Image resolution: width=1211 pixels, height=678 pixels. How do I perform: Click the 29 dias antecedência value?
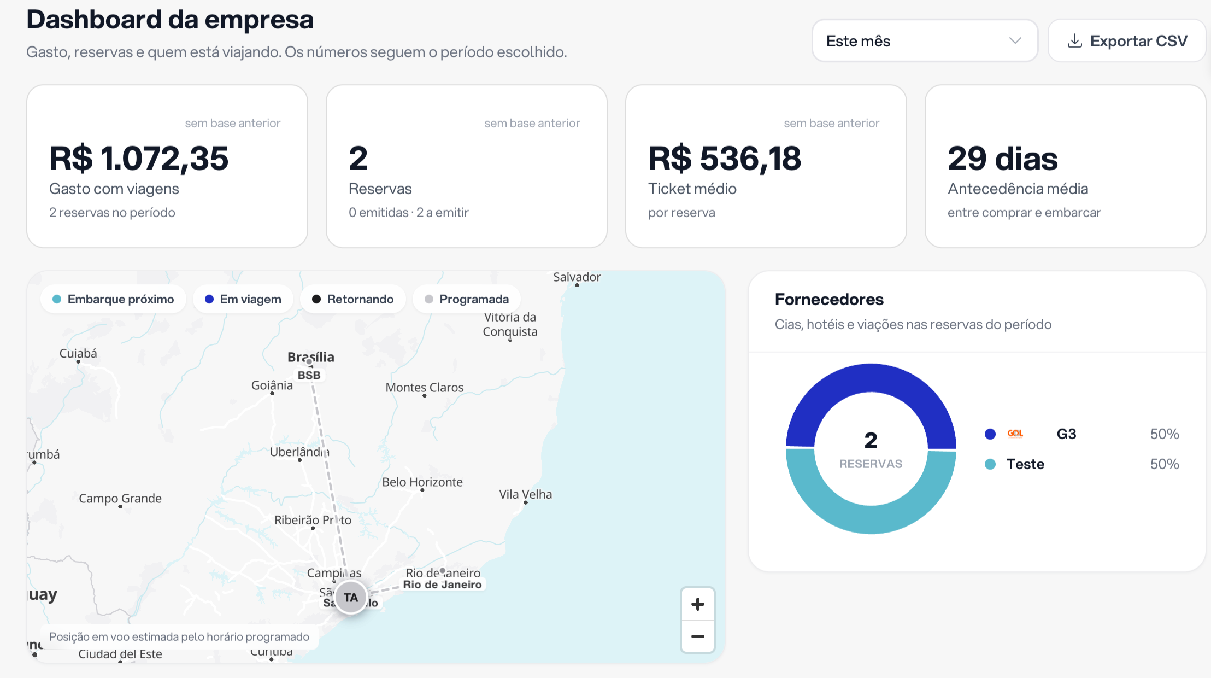pyautogui.click(x=1003, y=159)
